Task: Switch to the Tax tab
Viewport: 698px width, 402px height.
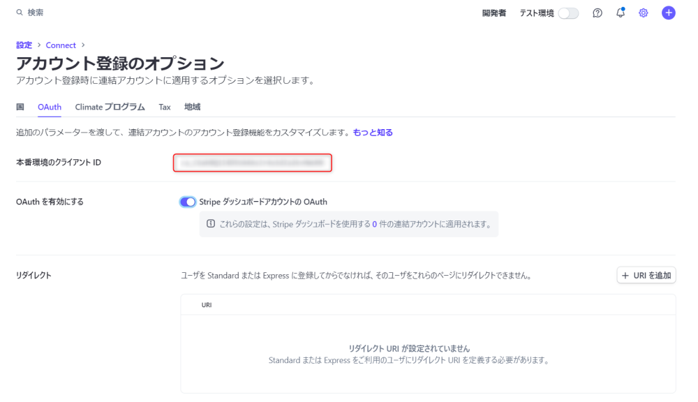Action: 165,107
